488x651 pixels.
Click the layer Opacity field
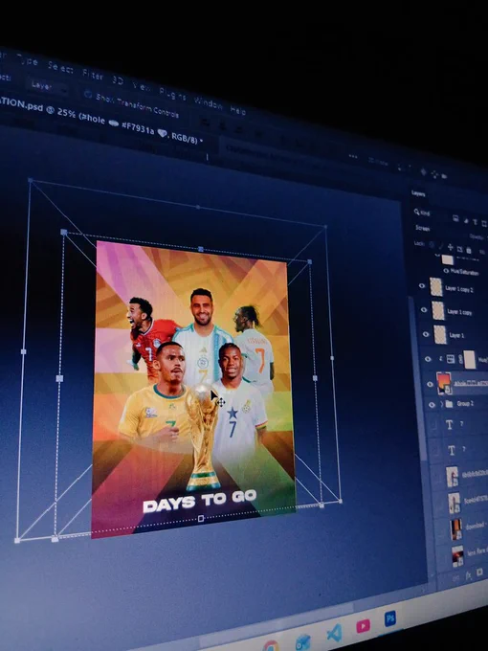click(477, 236)
